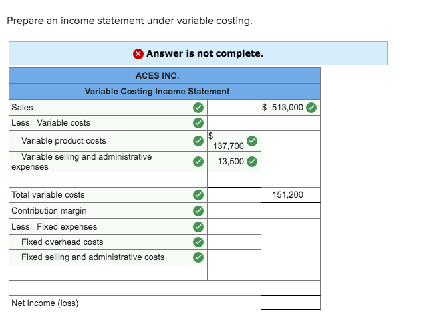Select the Fixed overhead costs label
This screenshot has width=431, height=324.
click(62, 242)
